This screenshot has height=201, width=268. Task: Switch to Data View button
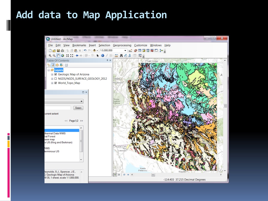point(115,175)
